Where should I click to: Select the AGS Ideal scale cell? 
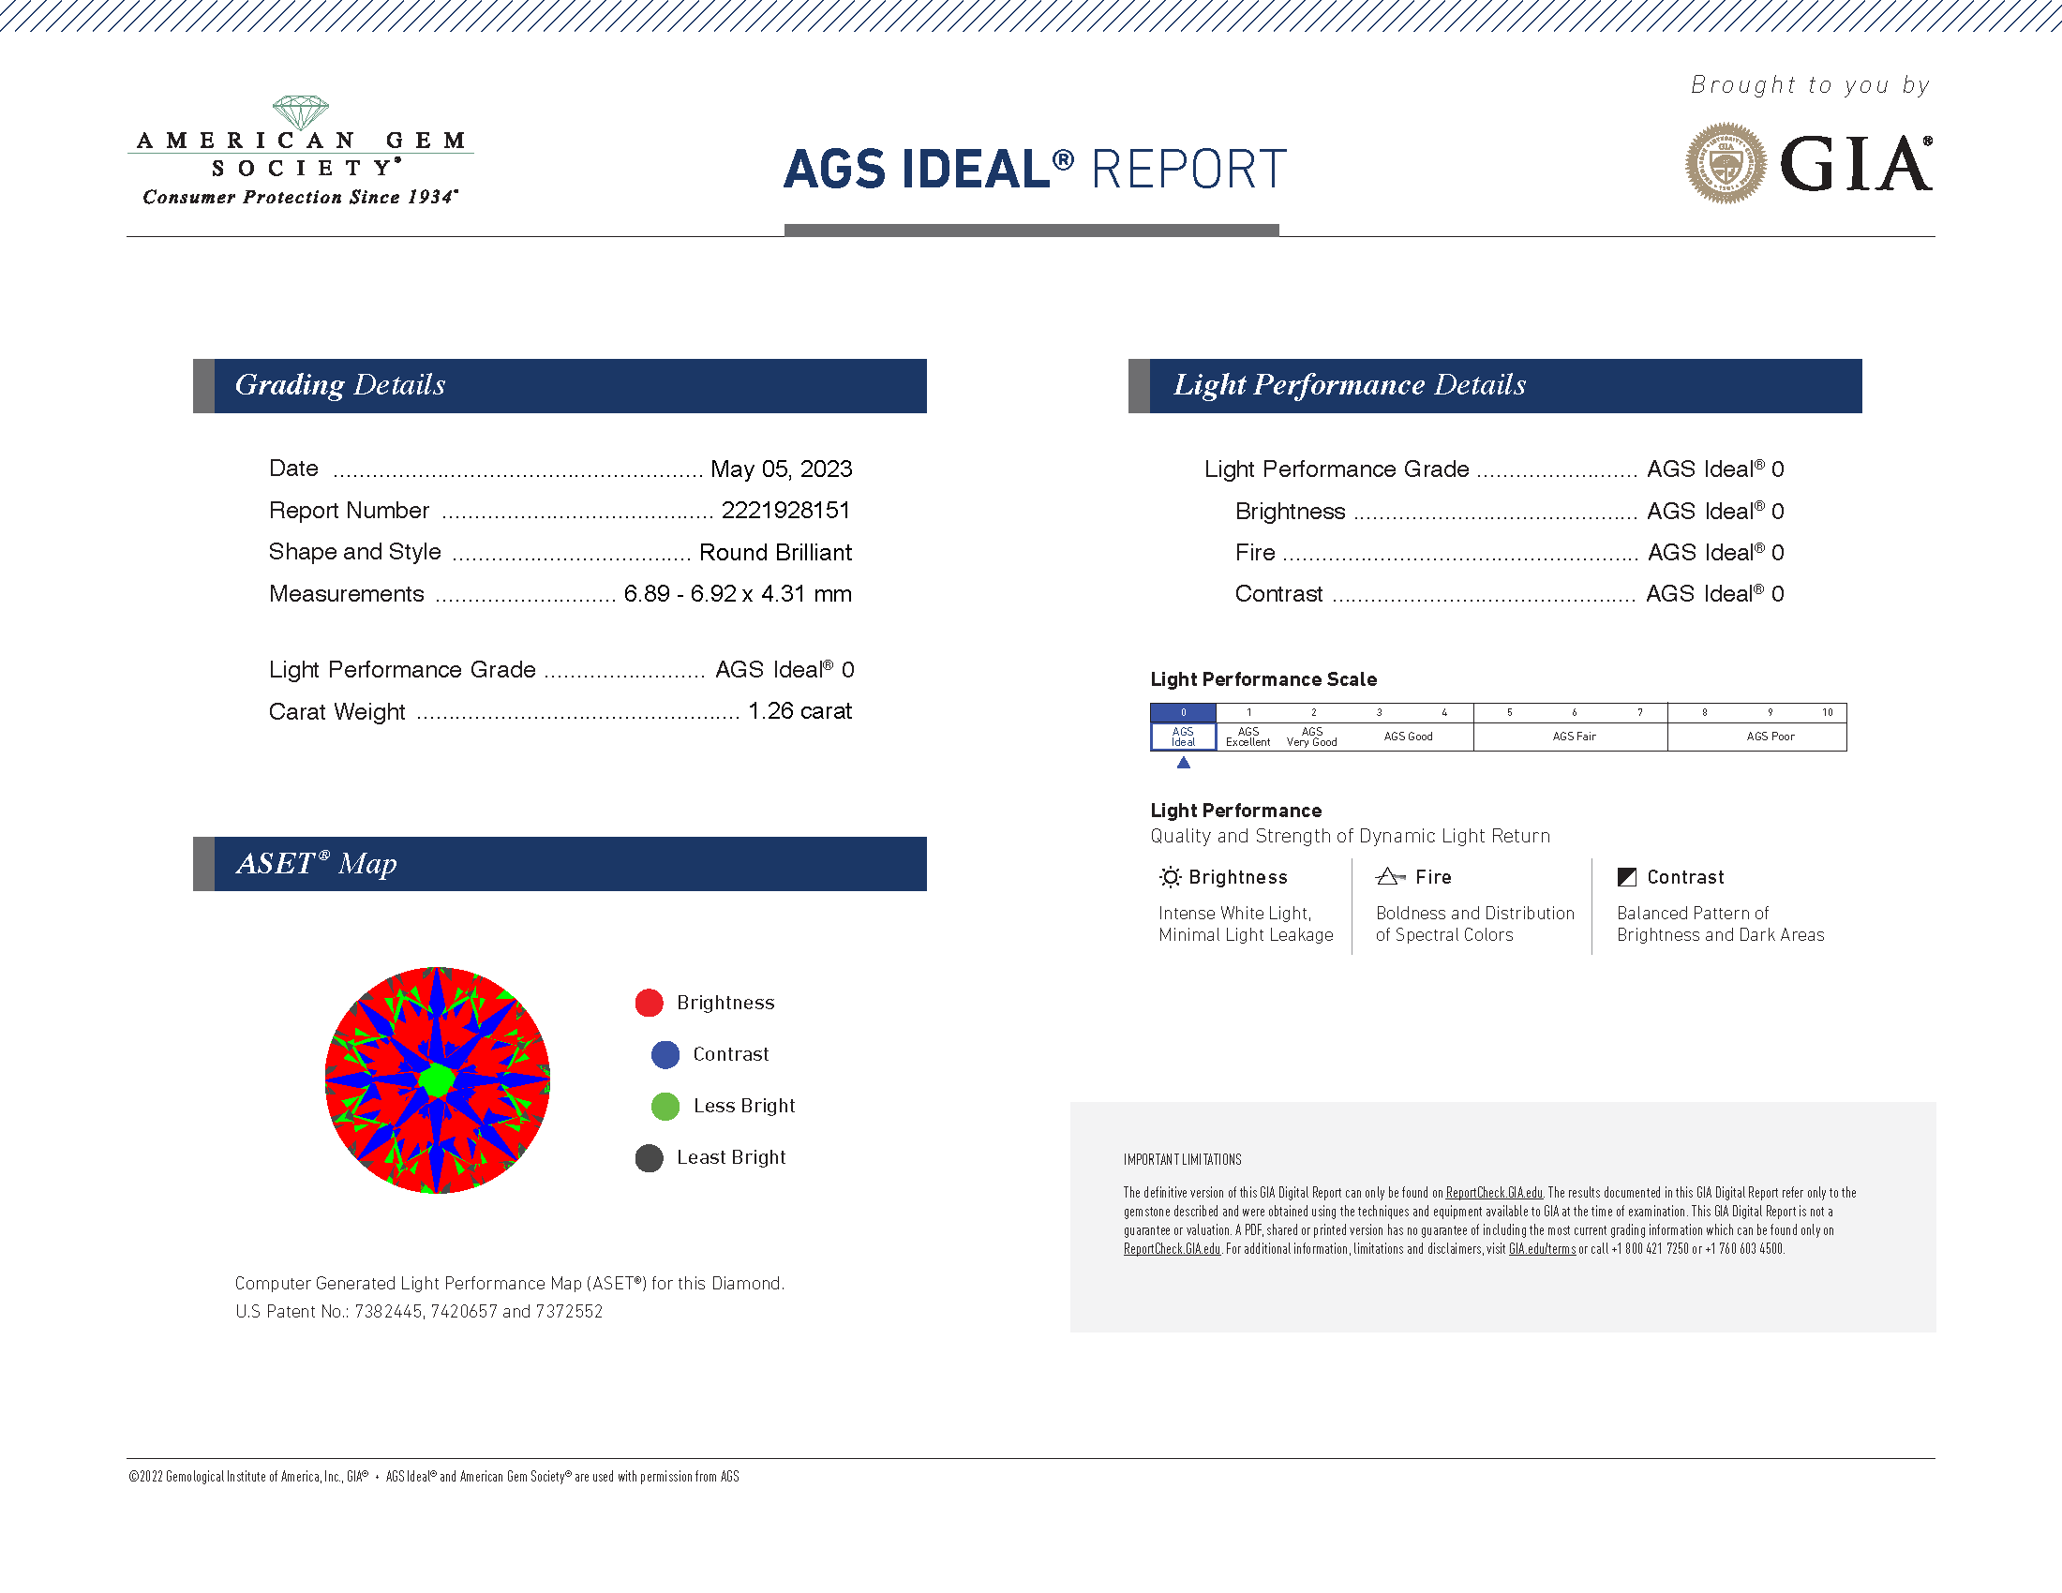(1183, 737)
